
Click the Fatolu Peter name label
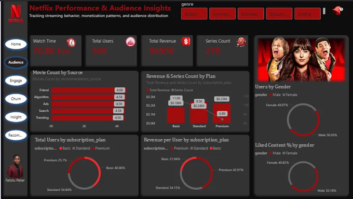pos(15,180)
